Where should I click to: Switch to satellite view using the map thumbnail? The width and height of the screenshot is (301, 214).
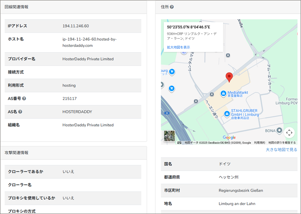pyautogui.click(x=169, y=135)
